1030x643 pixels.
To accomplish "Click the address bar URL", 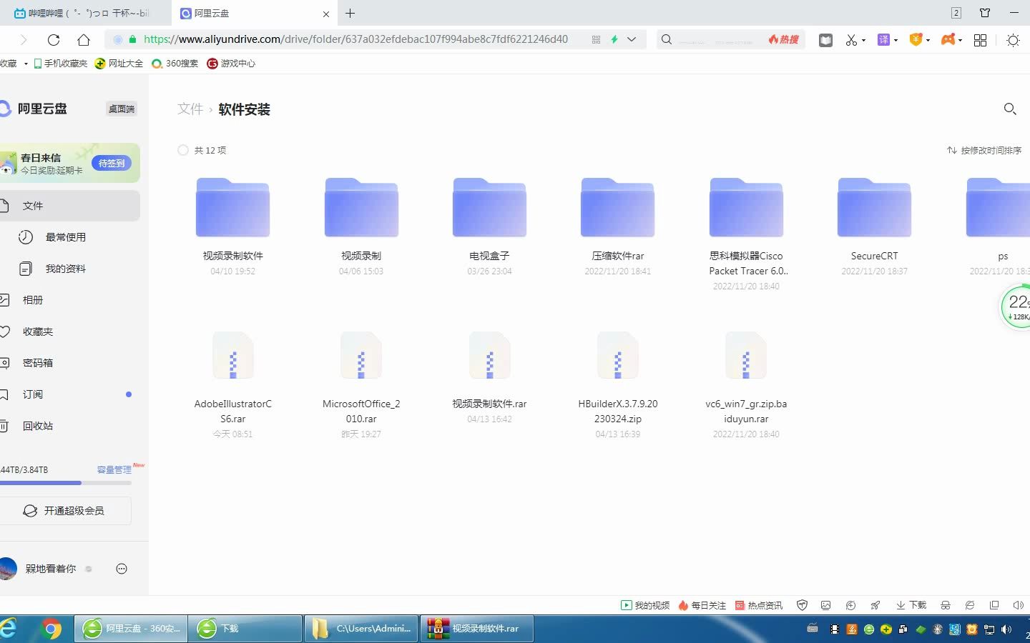I will [x=355, y=39].
